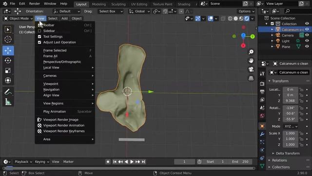Hide the Camera in outliner
The image size is (312, 176).
click(307, 35)
